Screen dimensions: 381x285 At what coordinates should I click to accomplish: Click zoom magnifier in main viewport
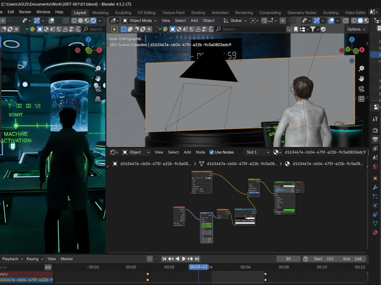click(361, 68)
